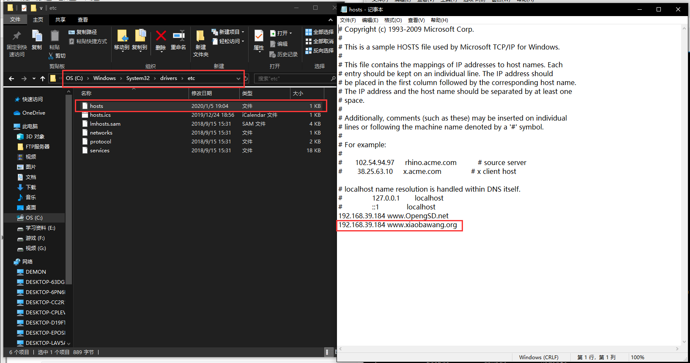Screen dimensions: 690x363
Task: Click the Up one level arrow
Action: [43, 79]
